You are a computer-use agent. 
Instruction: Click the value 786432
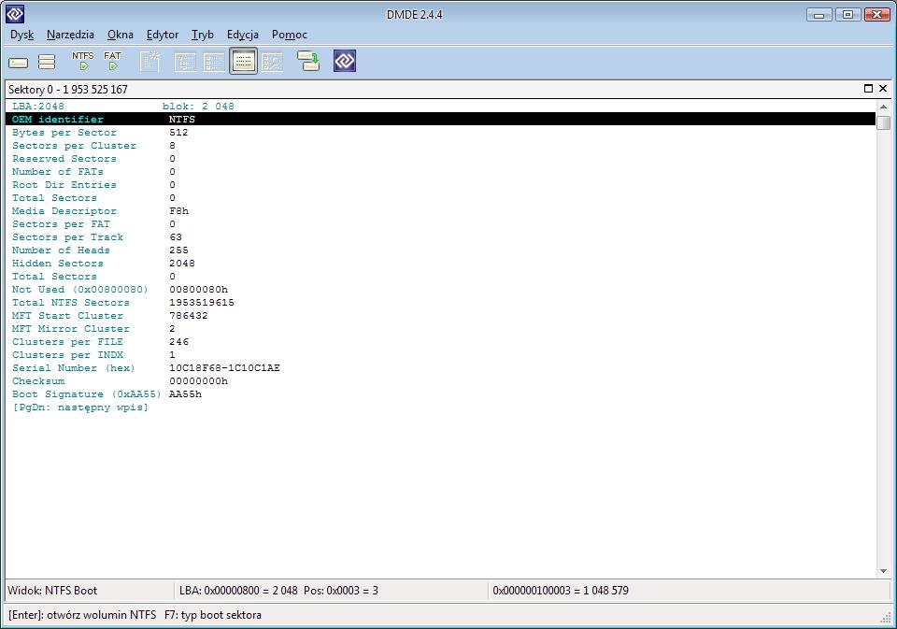pyautogui.click(x=188, y=315)
